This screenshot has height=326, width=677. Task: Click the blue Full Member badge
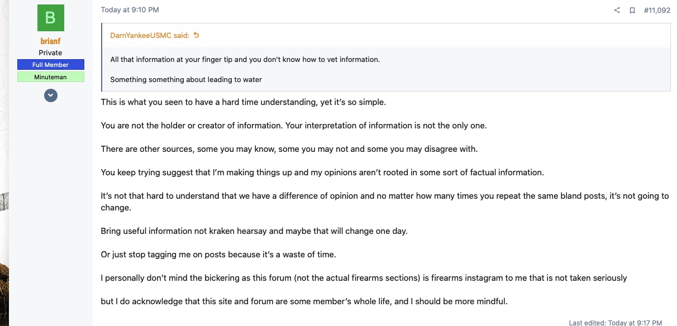[x=51, y=65]
